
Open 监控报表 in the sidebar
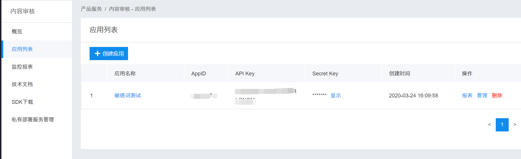click(37, 67)
